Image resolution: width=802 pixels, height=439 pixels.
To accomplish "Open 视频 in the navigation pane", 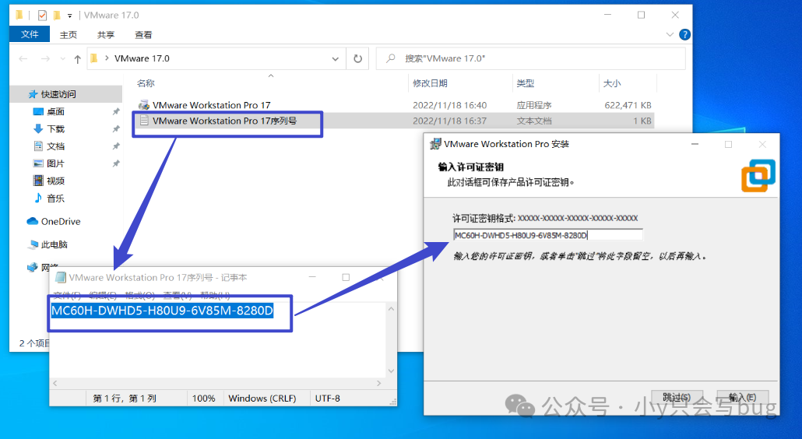I will coord(55,181).
